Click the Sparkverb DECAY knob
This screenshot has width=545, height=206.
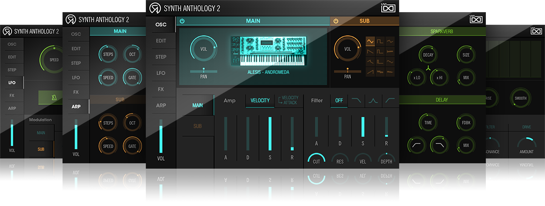coord(428,55)
